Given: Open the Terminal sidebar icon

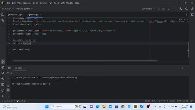Looking at the screenshot, I should click(3, 85).
